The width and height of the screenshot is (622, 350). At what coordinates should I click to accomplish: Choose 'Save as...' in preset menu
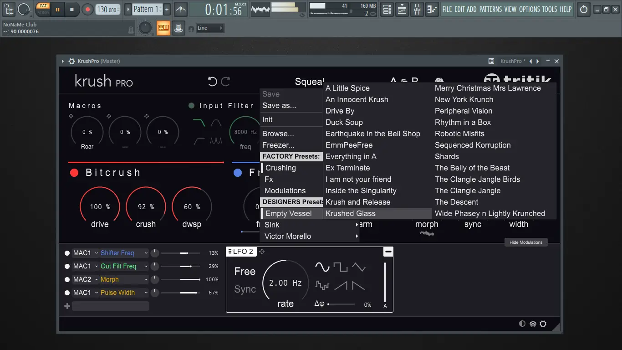(279, 105)
